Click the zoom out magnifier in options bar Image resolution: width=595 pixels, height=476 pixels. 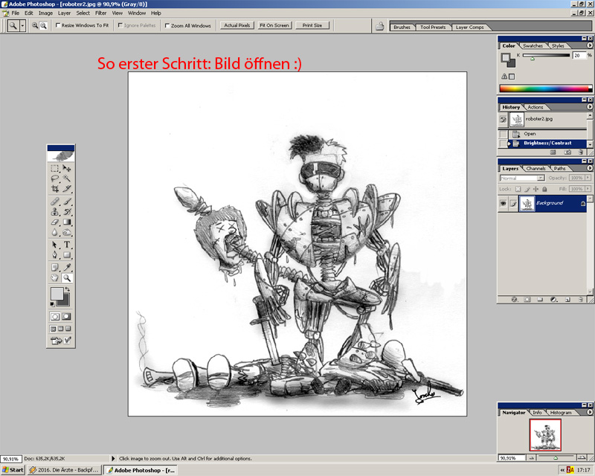coord(44,25)
